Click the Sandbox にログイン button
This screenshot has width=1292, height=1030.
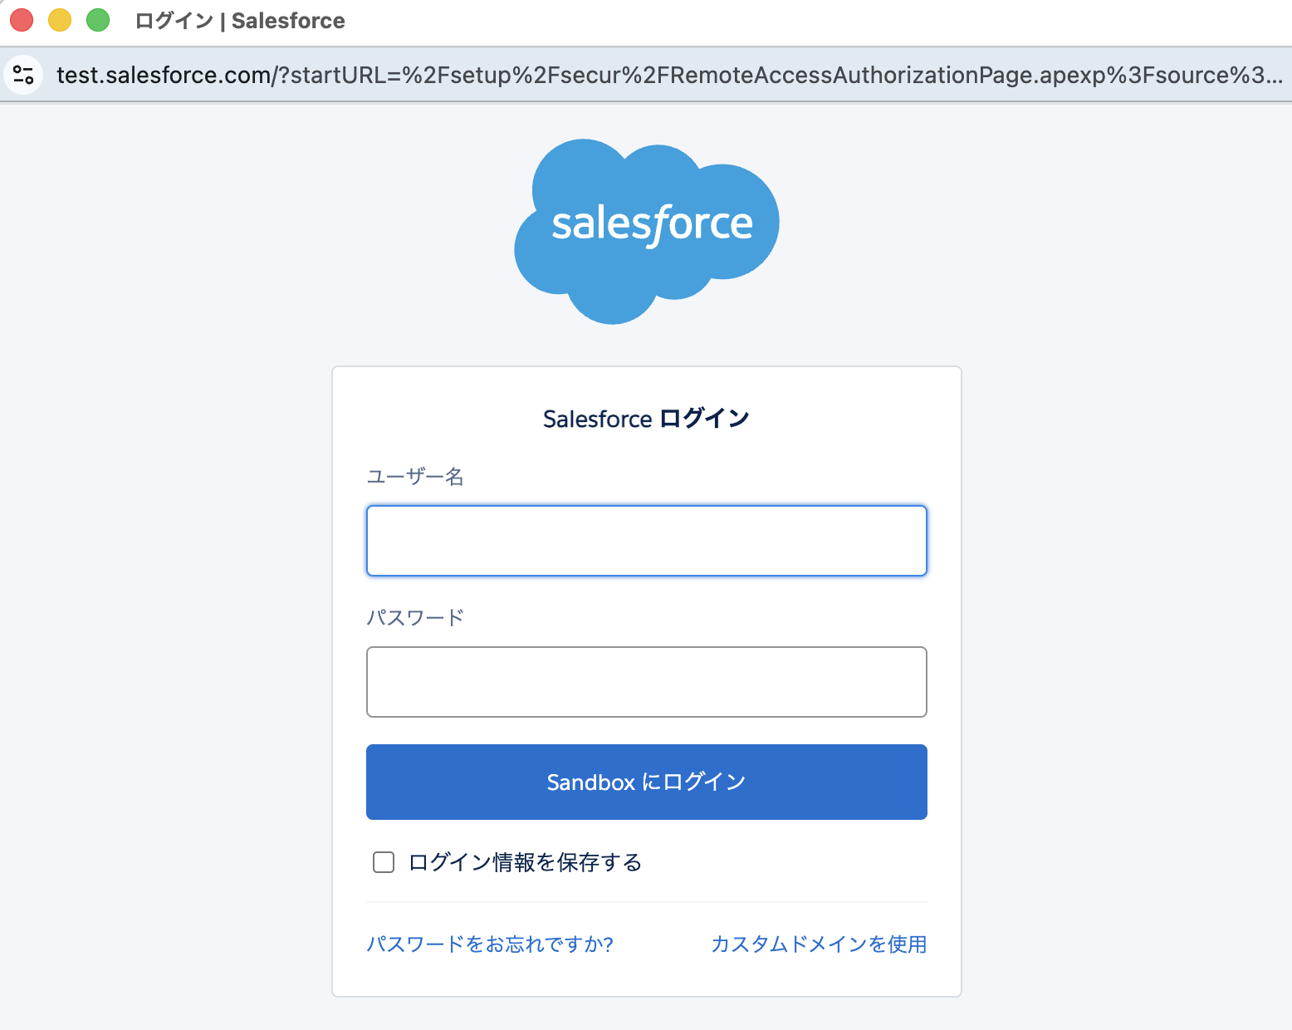[647, 782]
